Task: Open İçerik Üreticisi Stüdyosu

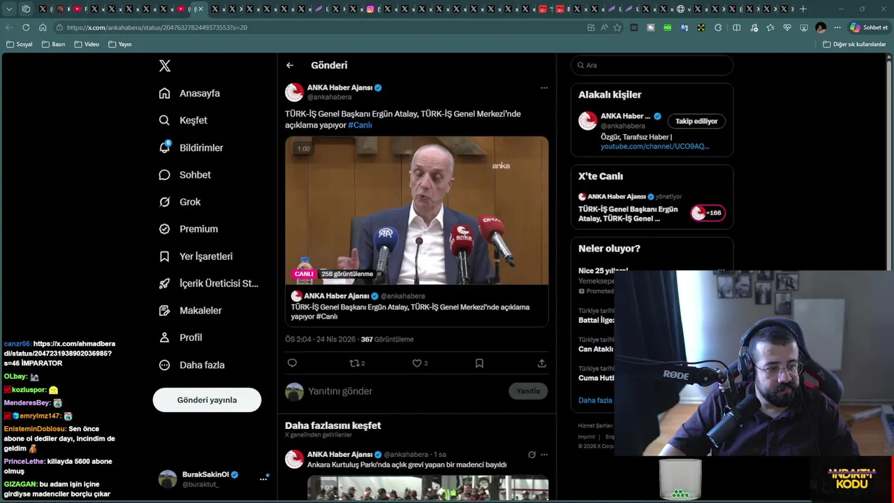Action: pyautogui.click(x=208, y=283)
